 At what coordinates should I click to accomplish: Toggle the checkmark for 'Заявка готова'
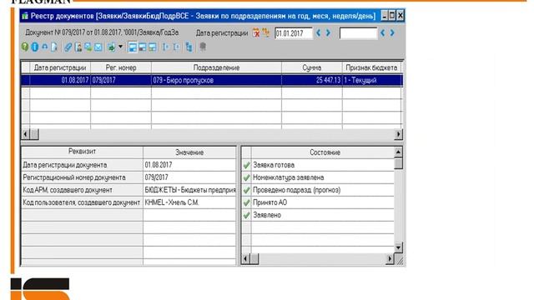tap(247, 165)
